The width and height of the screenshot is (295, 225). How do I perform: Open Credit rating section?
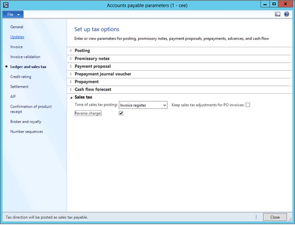[21, 76]
